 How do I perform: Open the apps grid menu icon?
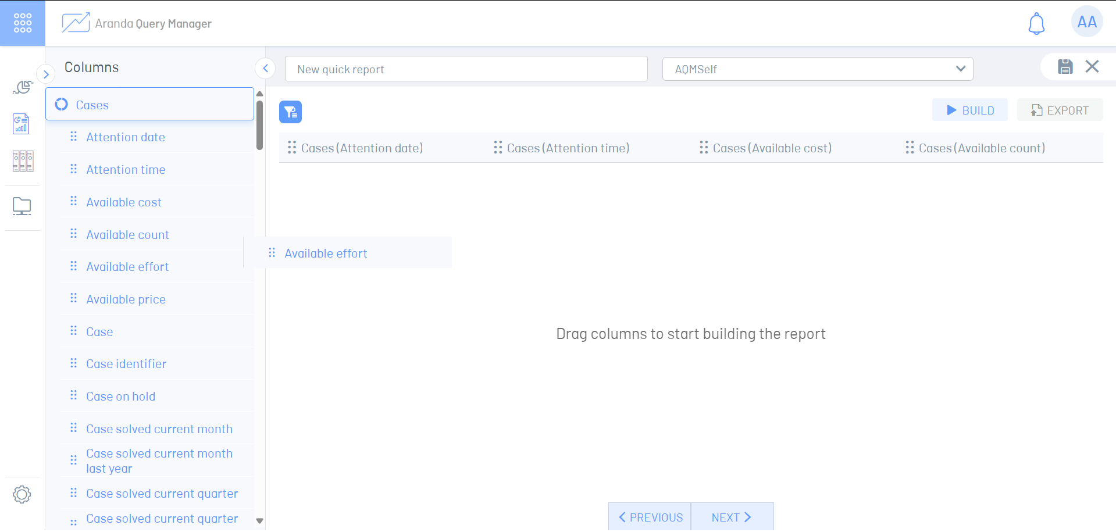pyautogui.click(x=22, y=23)
